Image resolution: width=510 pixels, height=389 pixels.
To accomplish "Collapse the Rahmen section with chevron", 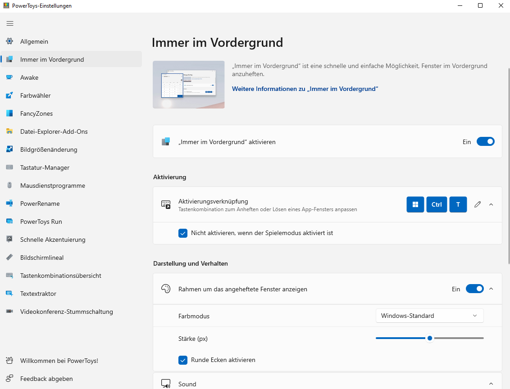I will 491,289.
